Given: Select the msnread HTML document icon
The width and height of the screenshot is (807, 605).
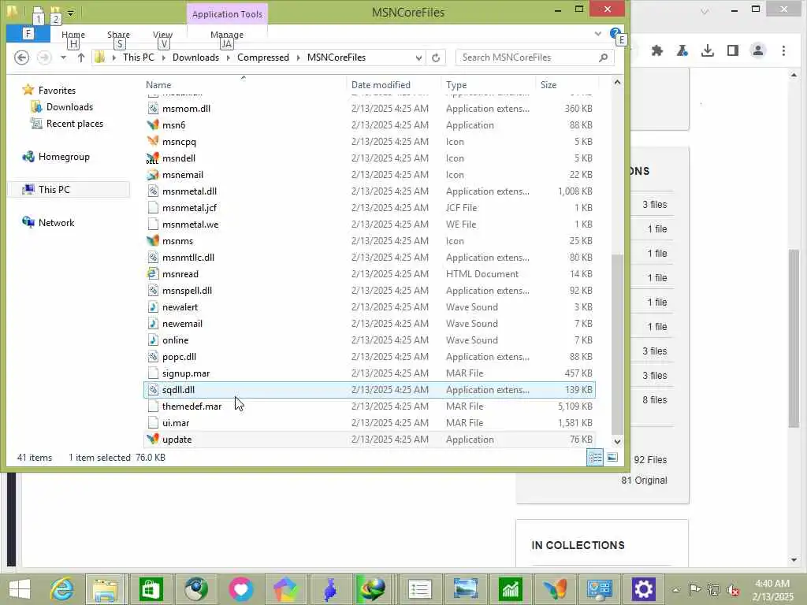Looking at the screenshot, I should coord(153,273).
